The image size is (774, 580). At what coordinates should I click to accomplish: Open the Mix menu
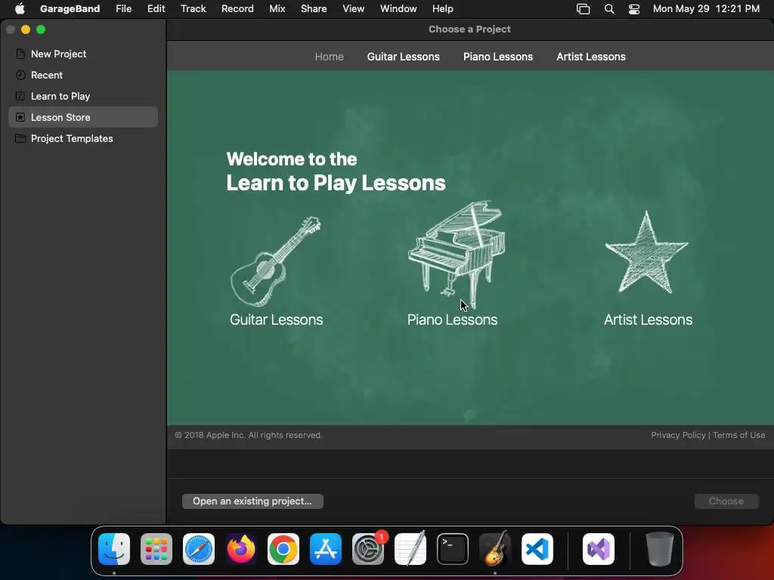click(277, 9)
